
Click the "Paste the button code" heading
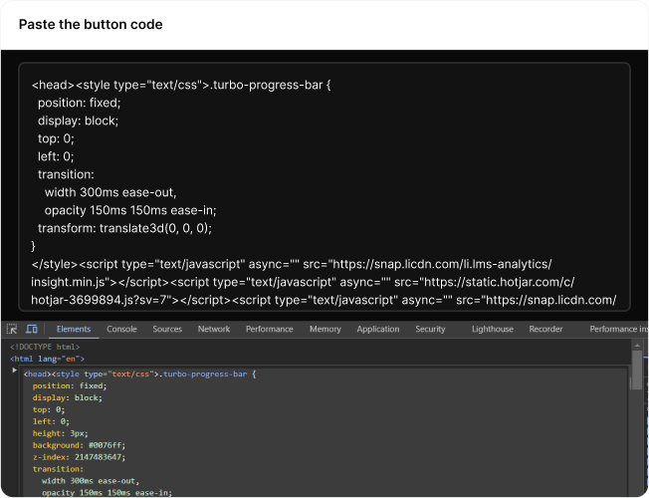[x=91, y=25]
